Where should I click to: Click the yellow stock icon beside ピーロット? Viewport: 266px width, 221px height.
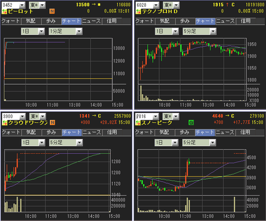coord(5,11)
